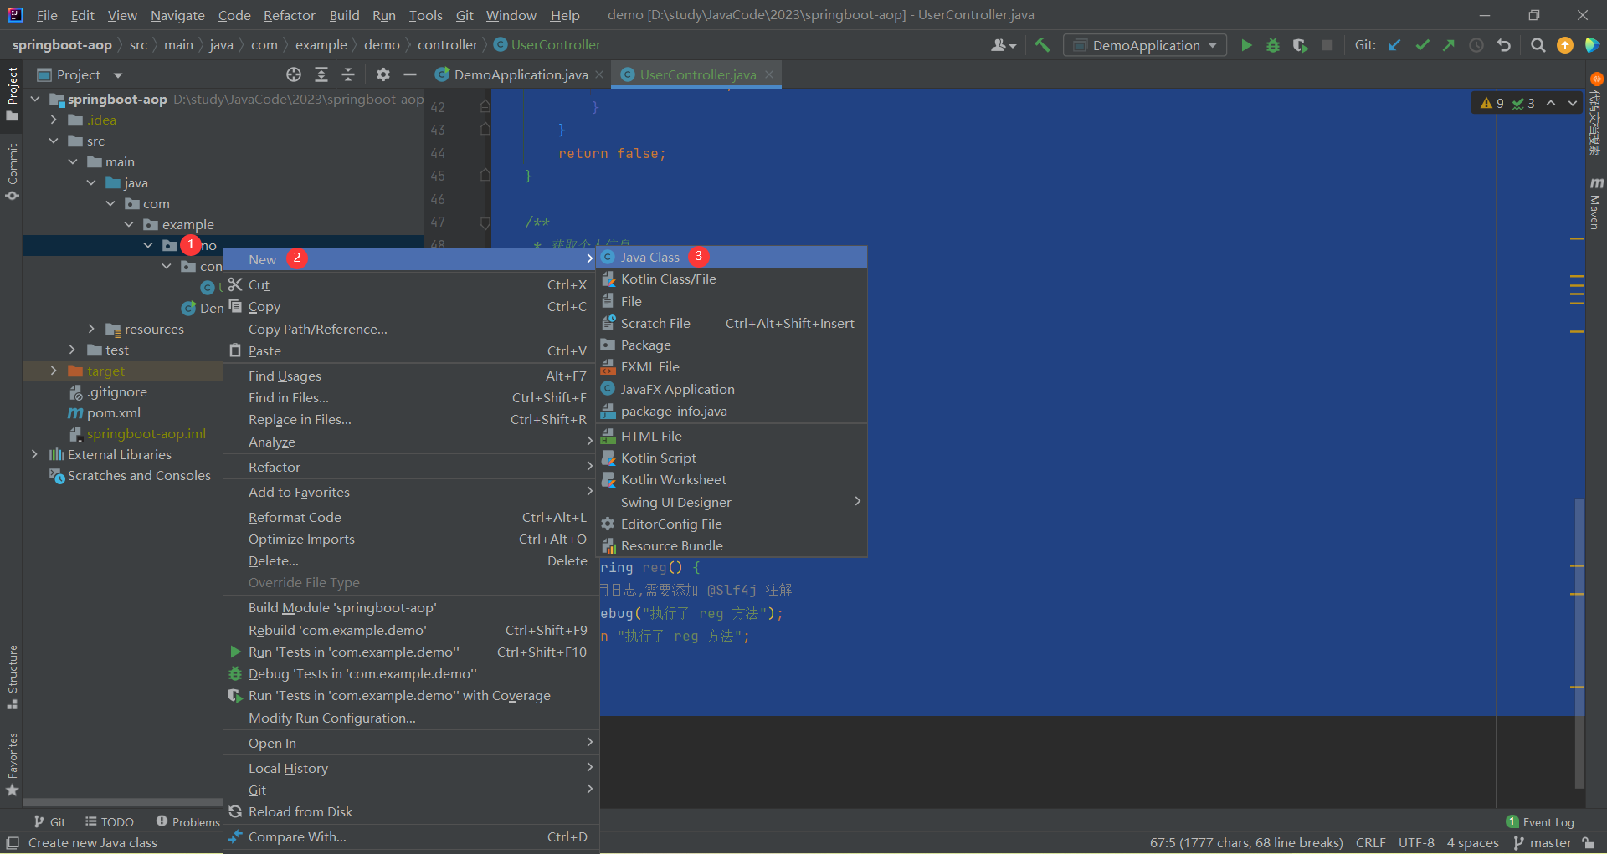
Task: Expand the resources folder
Action: point(91,329)
